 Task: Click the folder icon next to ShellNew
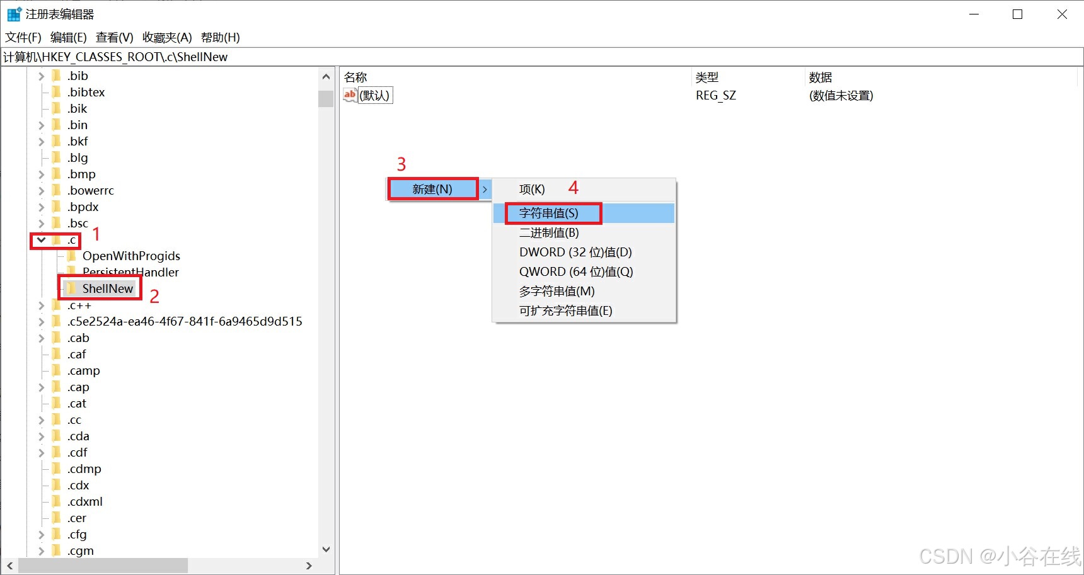72,288
